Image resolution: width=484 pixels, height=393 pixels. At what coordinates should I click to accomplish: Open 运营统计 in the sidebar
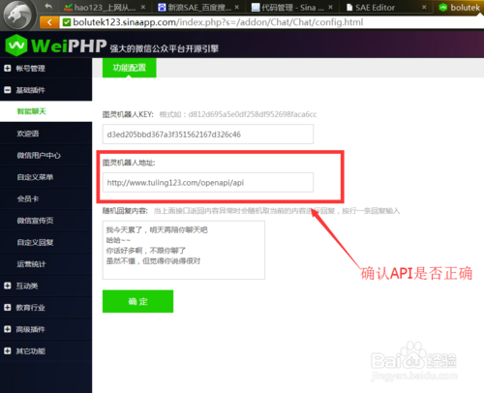[x=45, y=264]
